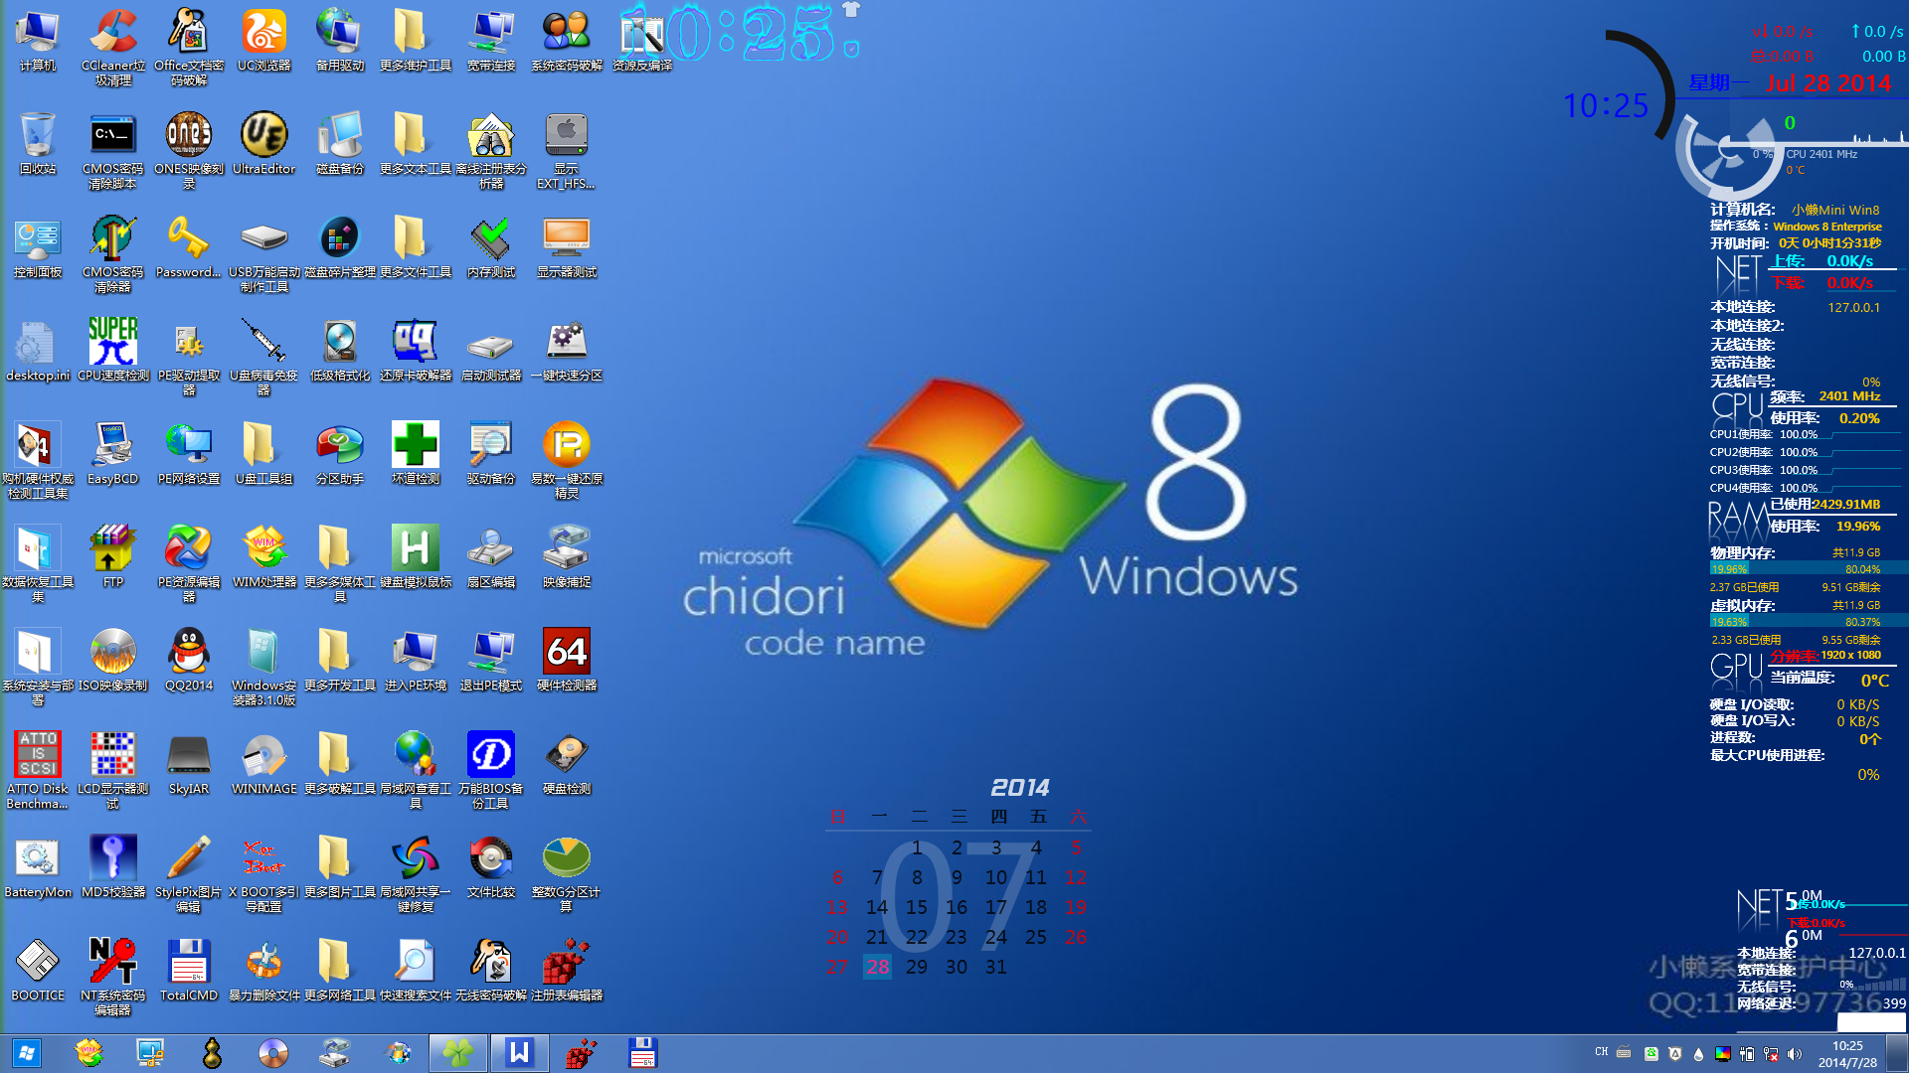The width and height of the screenshot is (1909, 1073).
Task: Launch 坏道检测 green cross icon
Action: pyautogui.click(x=416, y=453)
